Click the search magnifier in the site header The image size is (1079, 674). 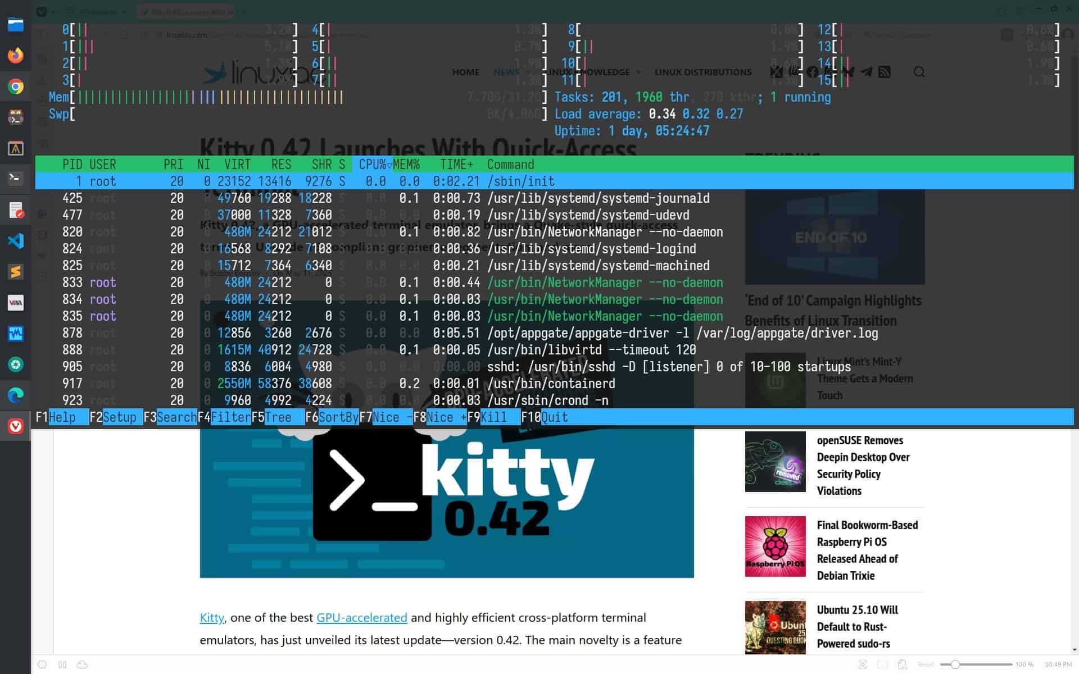click(x=919, y=72)
